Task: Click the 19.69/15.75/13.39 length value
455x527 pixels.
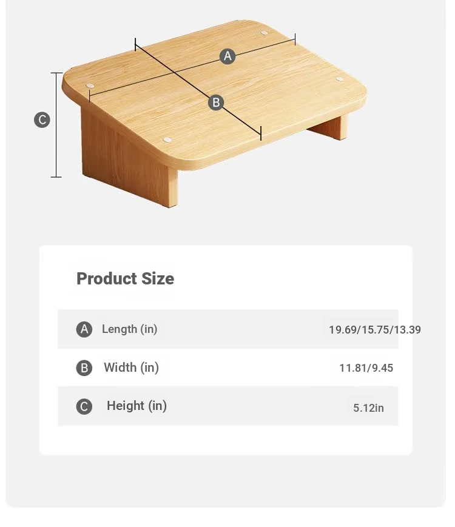Action: (375, 330)
